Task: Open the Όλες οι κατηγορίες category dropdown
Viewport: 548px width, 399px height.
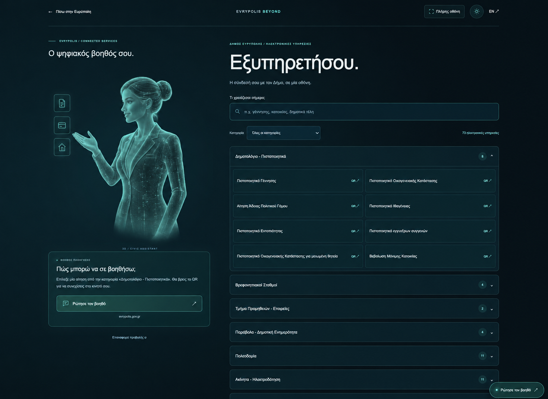Action: click(x=283, y=133)
